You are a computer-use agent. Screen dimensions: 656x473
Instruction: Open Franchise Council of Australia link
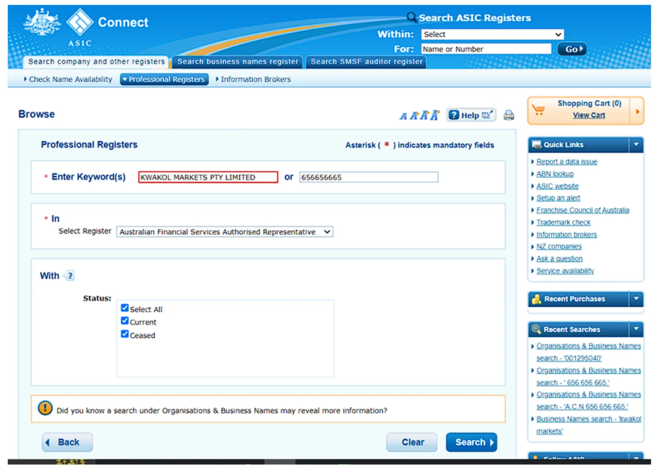[x=582, y=210]
